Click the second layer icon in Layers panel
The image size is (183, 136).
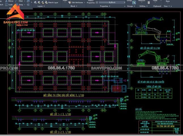pyautogui.click(x=39, y=3)
